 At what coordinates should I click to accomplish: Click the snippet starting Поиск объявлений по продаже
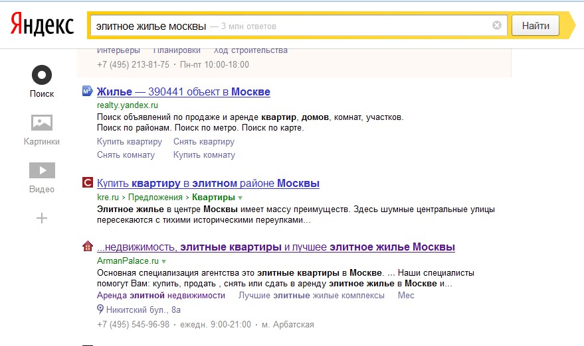[x=250, y=122]
